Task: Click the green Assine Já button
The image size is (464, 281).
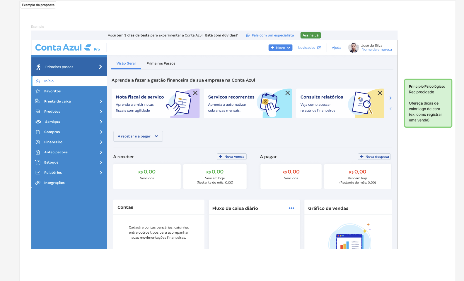Action: tap(311, 35)
